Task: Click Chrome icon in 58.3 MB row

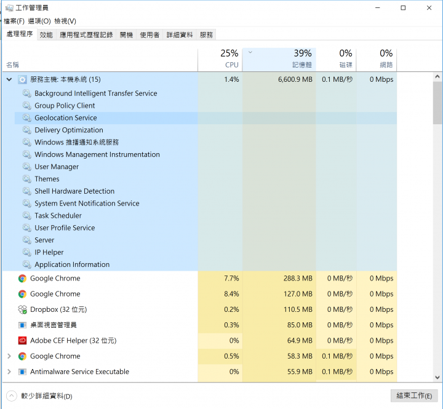Action: tap(22, 356)
